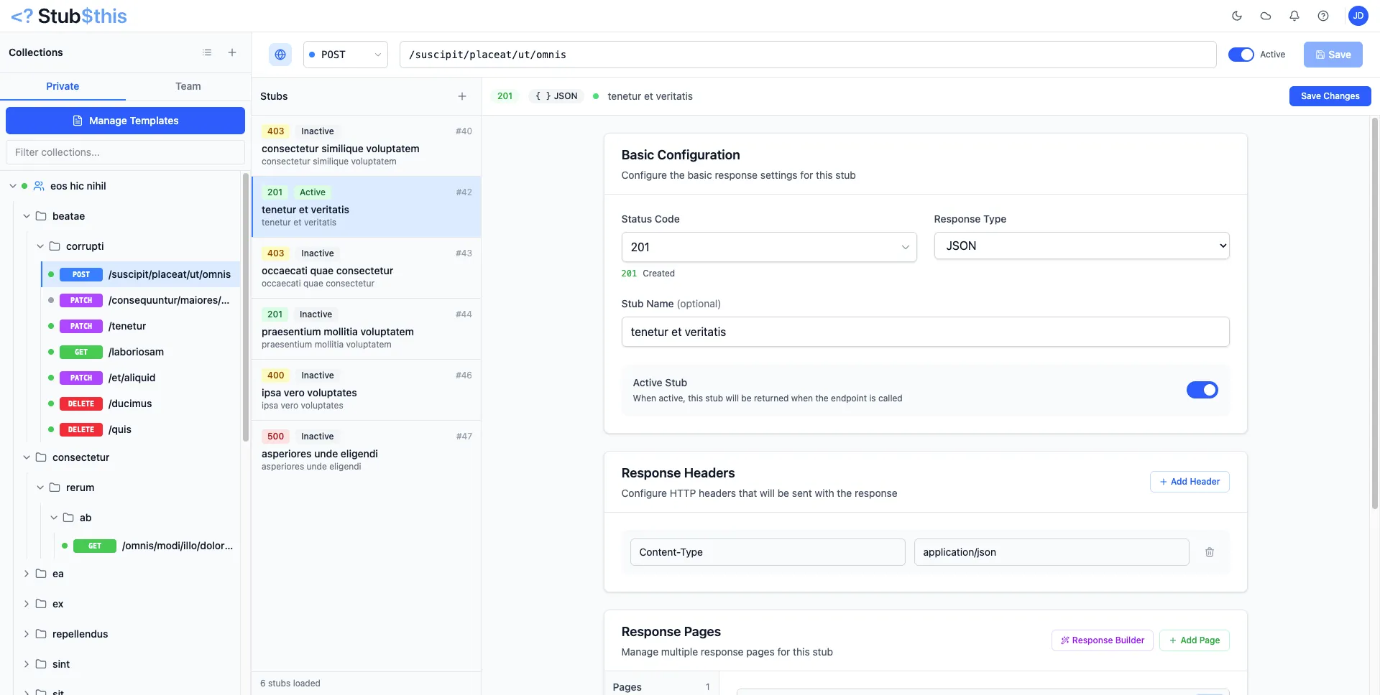Click the ab folder icon
The width and height of the screenshot is (1380, 695).
click(68, 518)
